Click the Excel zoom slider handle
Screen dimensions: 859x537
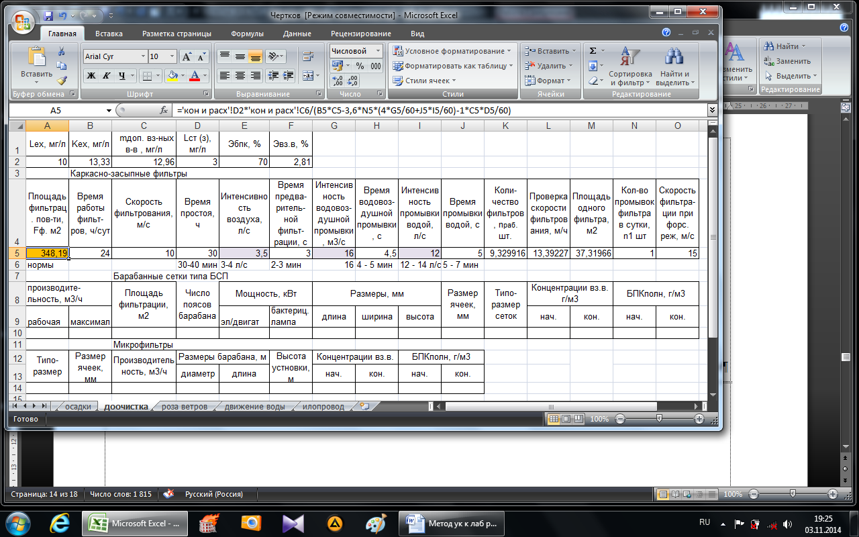pos(660,418)
